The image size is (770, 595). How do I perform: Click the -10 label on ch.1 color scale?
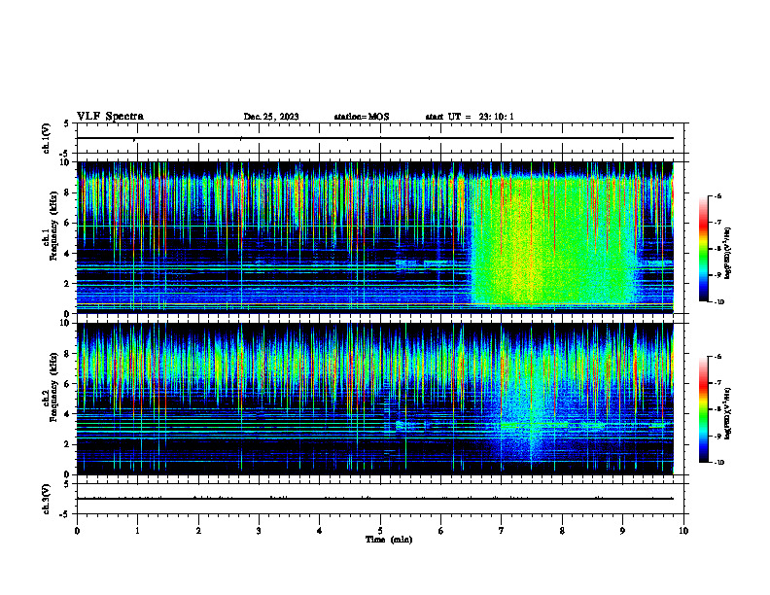click(x=718, y=302)
